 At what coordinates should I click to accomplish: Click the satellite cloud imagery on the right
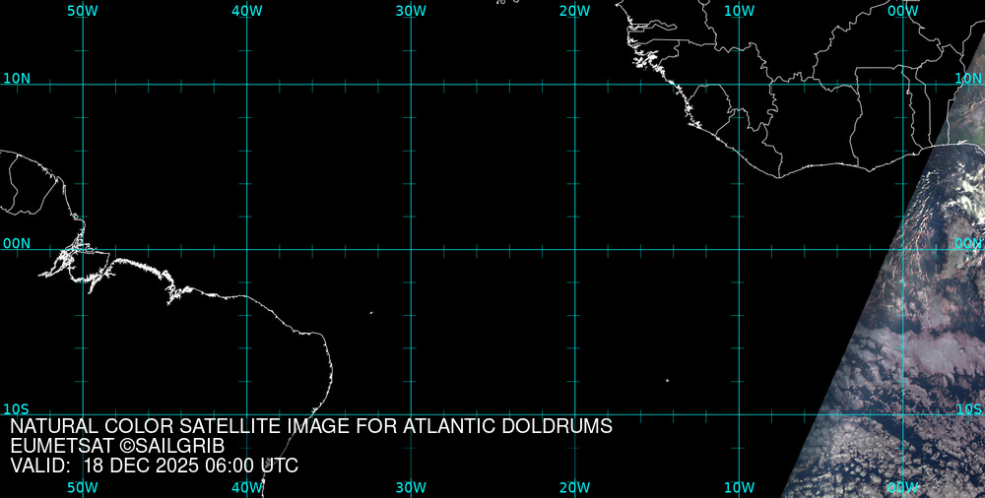tap(916, 344)
